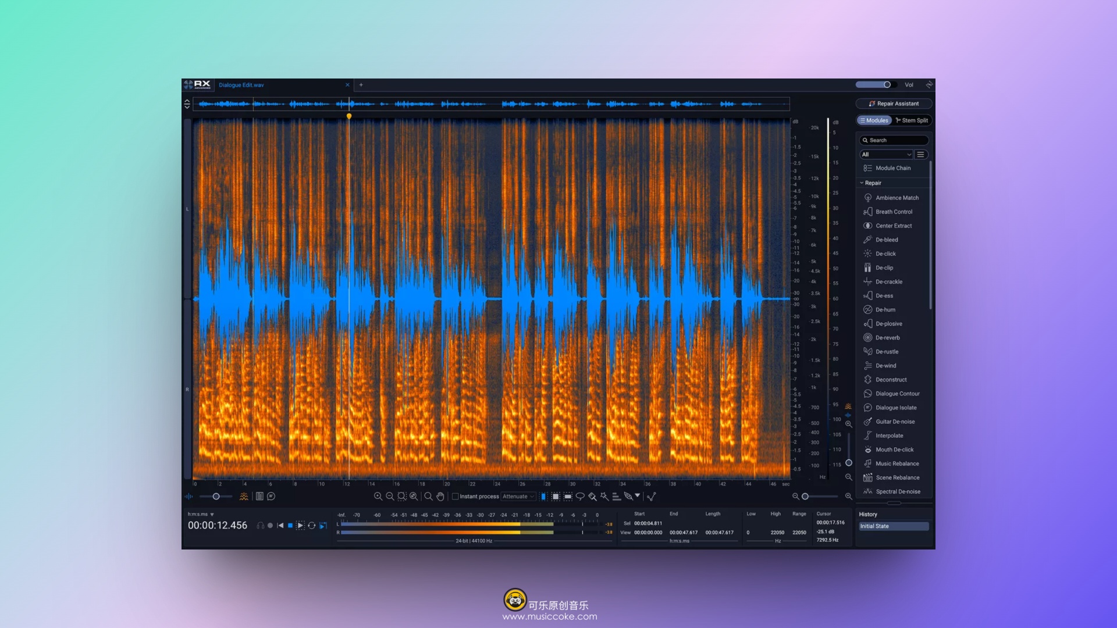Collapse the Repair category section
Screen dimensions: 1117x628
(x=862, y=183)
